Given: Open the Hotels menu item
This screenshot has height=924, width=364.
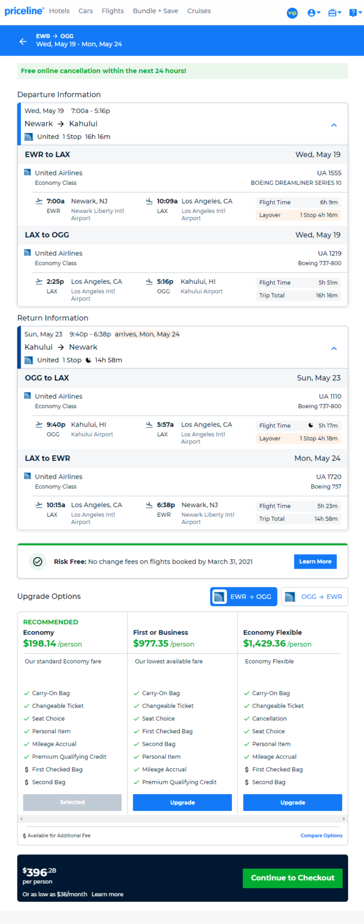Looking at the screenshot, I should coord(59,11).
